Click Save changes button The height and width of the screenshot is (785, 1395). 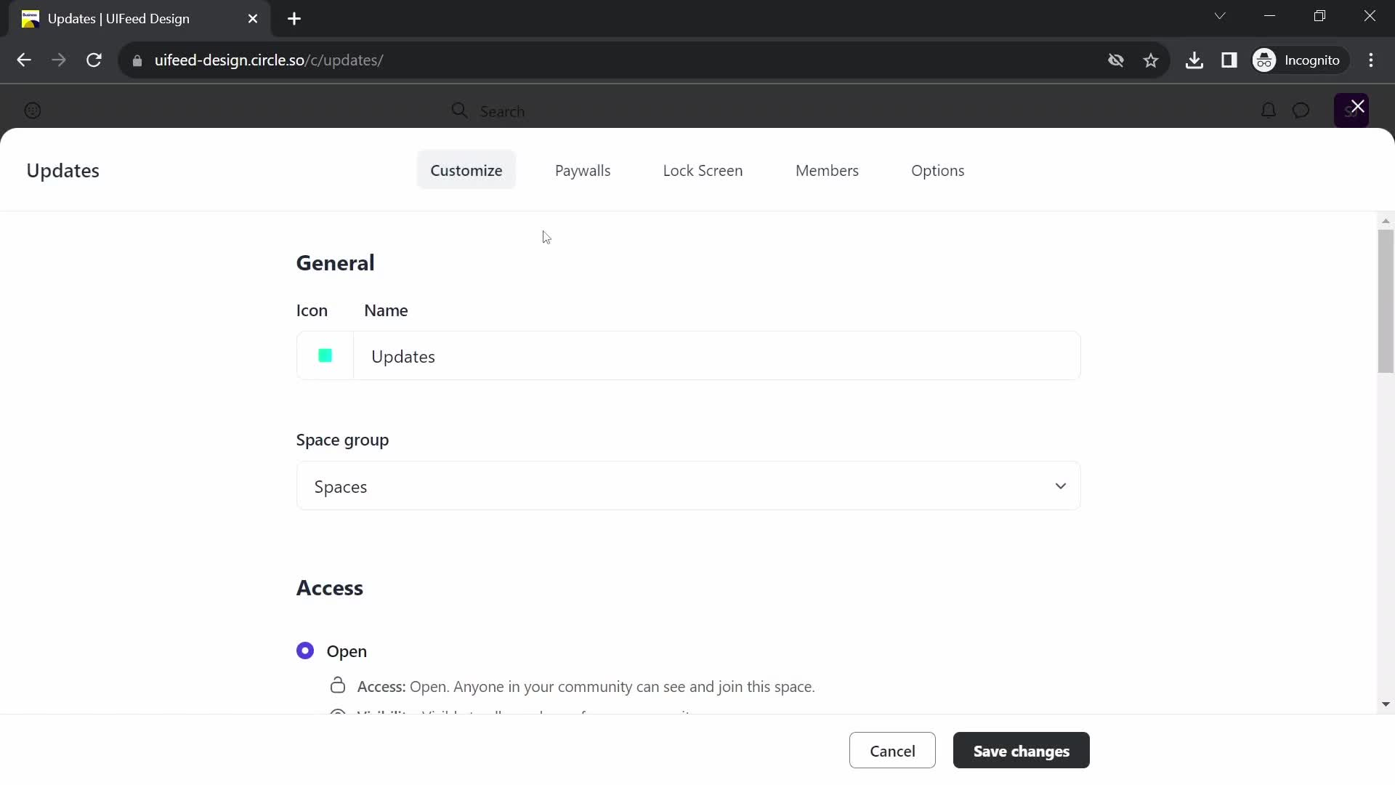(1022, 751)
